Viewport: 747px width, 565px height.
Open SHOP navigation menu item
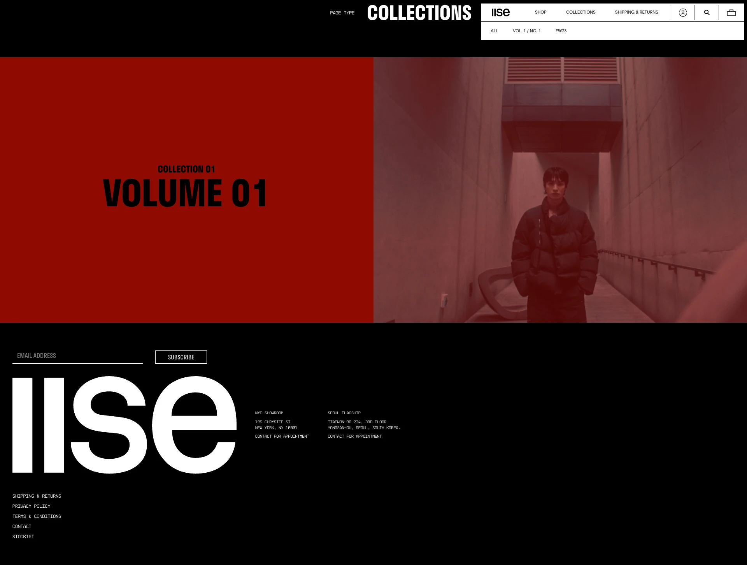(x=540, y=12)
